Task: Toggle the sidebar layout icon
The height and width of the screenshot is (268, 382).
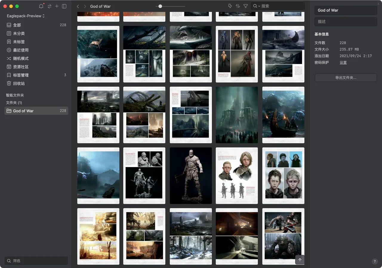Action: [64, 6]
